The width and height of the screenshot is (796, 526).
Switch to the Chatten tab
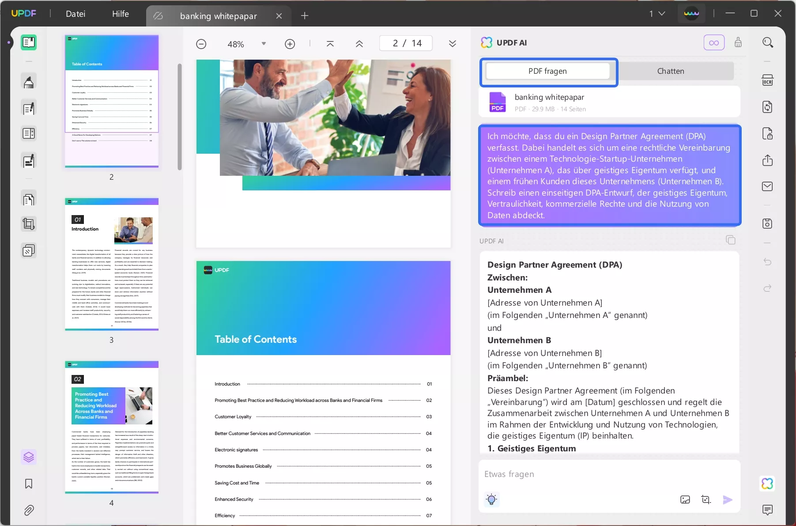tap(671, 71)
